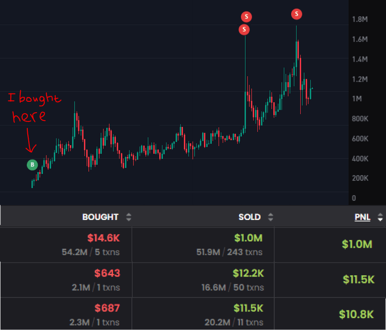Click the 1.8M price axis label
Image resolution: width=386 pixels, height=330 pixels.
360,19
